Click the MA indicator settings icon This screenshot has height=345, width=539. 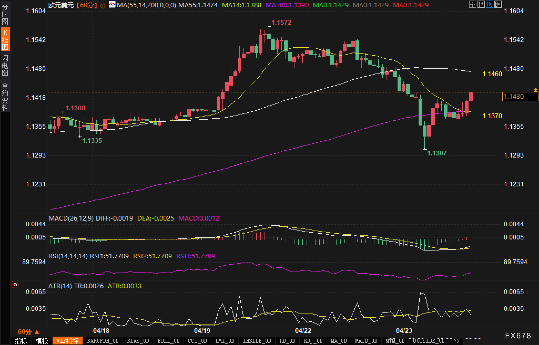(x=112, y=4)
